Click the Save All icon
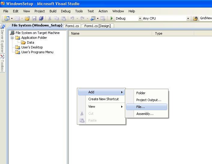212x164 pixels. (x=41, y=18)
